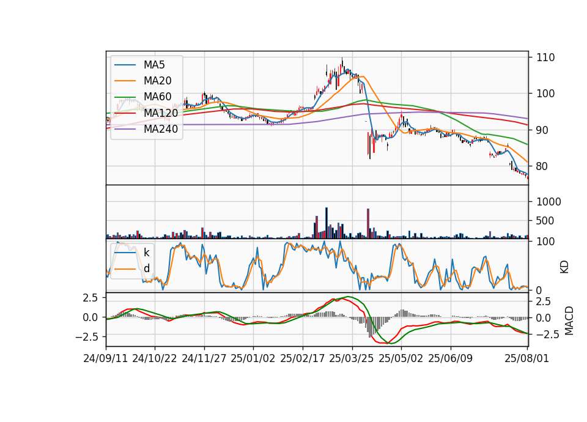Click the 80 price axis value
The image size is (587, 422).
coord(543,166)
